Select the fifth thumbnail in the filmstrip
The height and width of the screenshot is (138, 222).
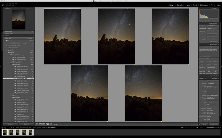click(31, 132)
